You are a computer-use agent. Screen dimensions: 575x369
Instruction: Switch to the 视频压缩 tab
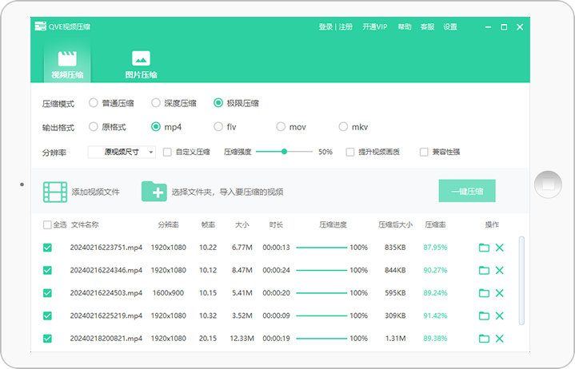pos(67,64)
